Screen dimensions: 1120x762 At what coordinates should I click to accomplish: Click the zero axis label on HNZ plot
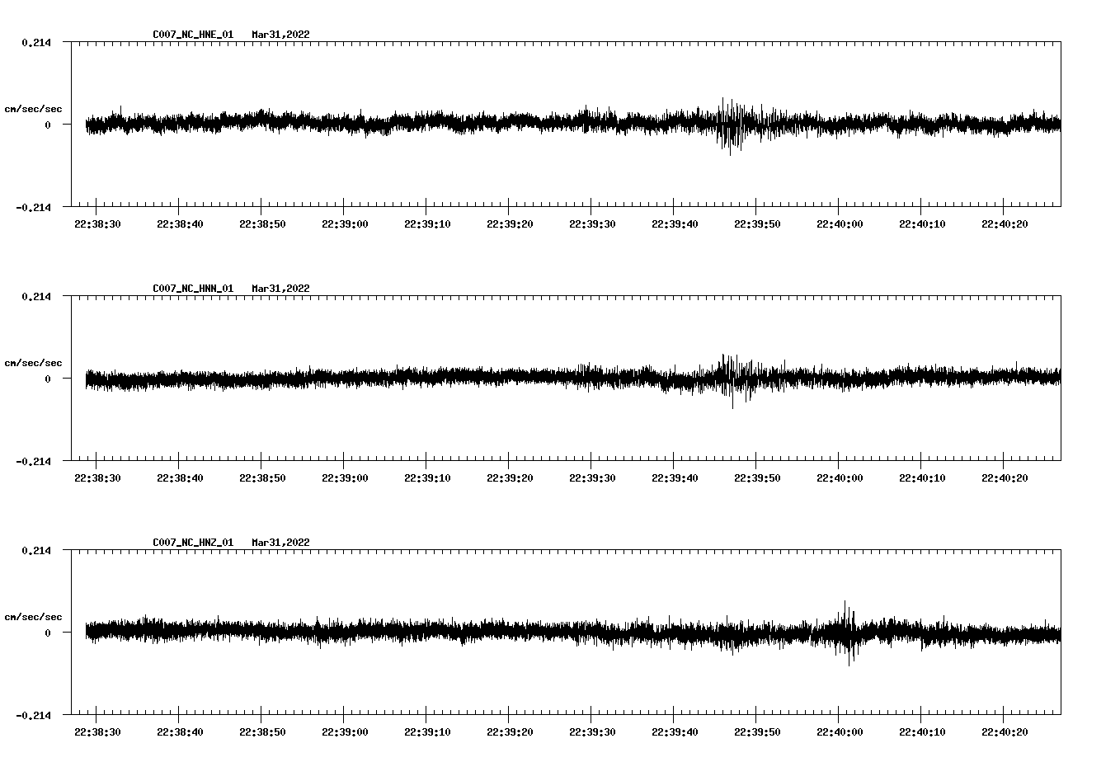[48, 633]
